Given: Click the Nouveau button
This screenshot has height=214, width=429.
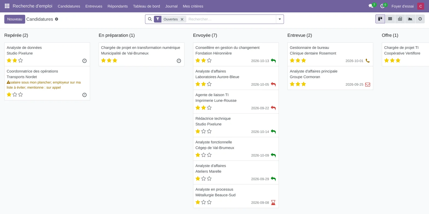Looking at the screenshot, I should pos(15,19).
